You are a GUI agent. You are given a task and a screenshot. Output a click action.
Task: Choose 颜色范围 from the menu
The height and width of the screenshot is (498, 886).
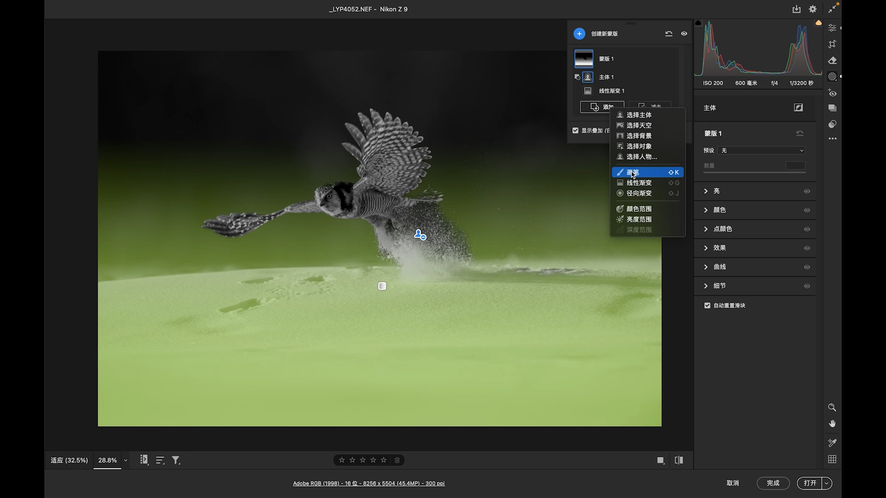(x=647, y=209)
